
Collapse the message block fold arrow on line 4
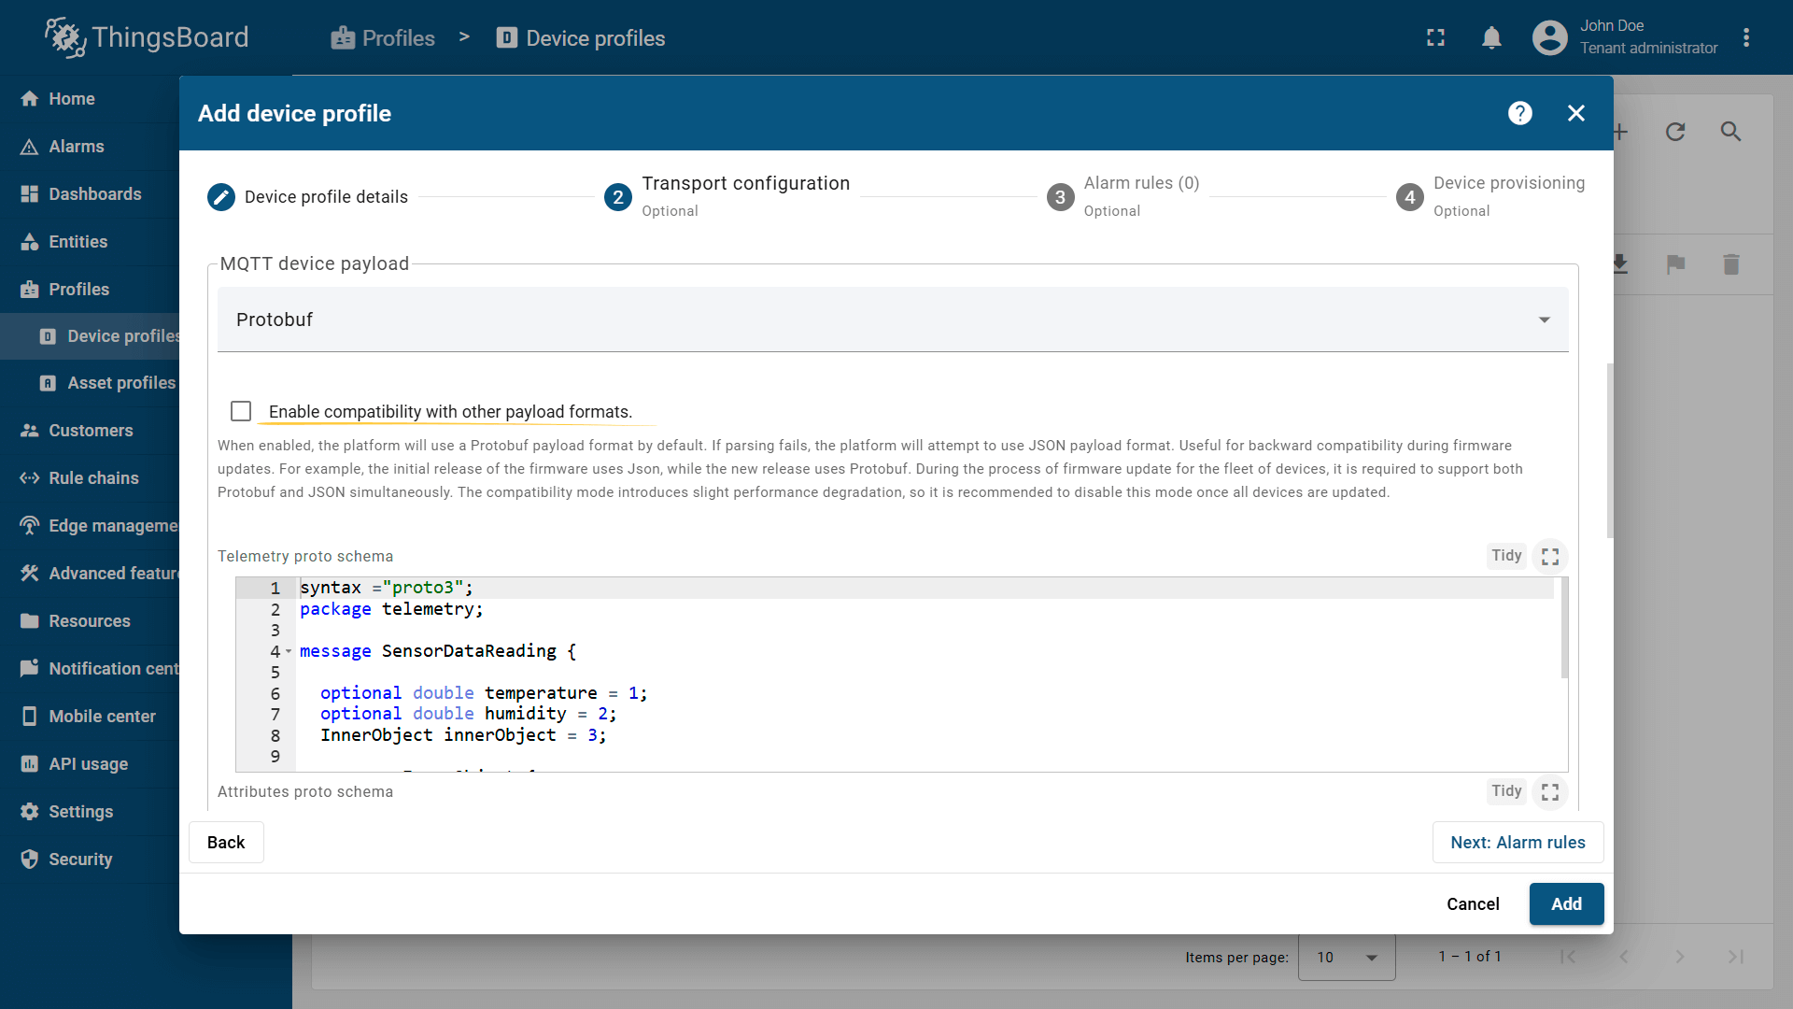coord(289,651)
